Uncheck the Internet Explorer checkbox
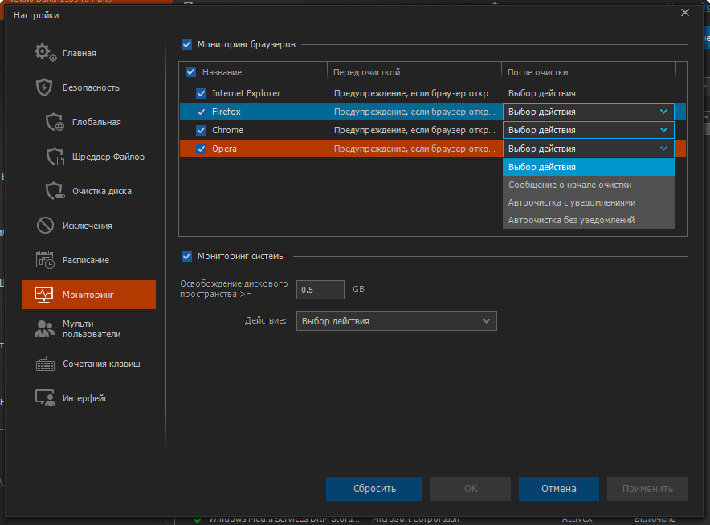Image resolution: width=710 pixels, height=525 pixels. (x=201, y=93)
